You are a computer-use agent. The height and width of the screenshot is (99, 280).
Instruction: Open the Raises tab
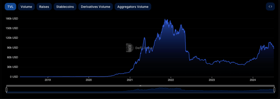click(x=44, y=7)
